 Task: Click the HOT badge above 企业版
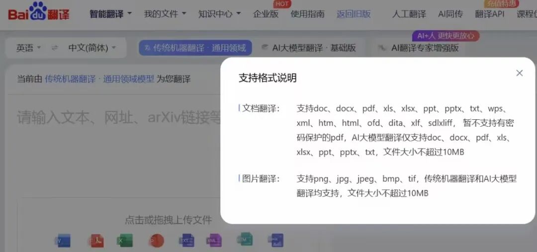282,4
